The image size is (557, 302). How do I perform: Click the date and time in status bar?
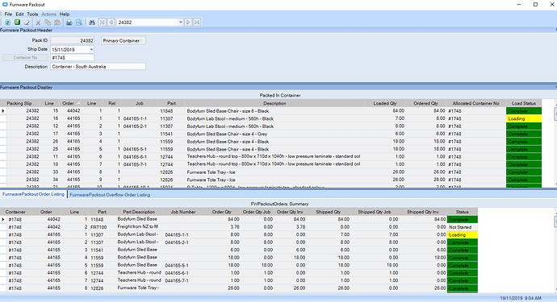pyautogui.click(x=521, y=298)
